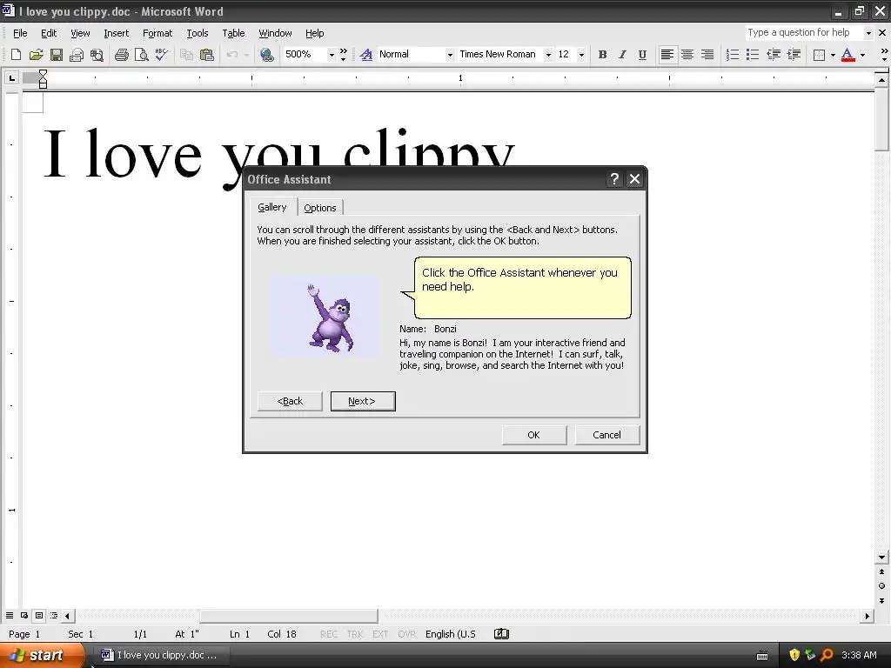Open the font size 12 dropdown

[581, 55]
